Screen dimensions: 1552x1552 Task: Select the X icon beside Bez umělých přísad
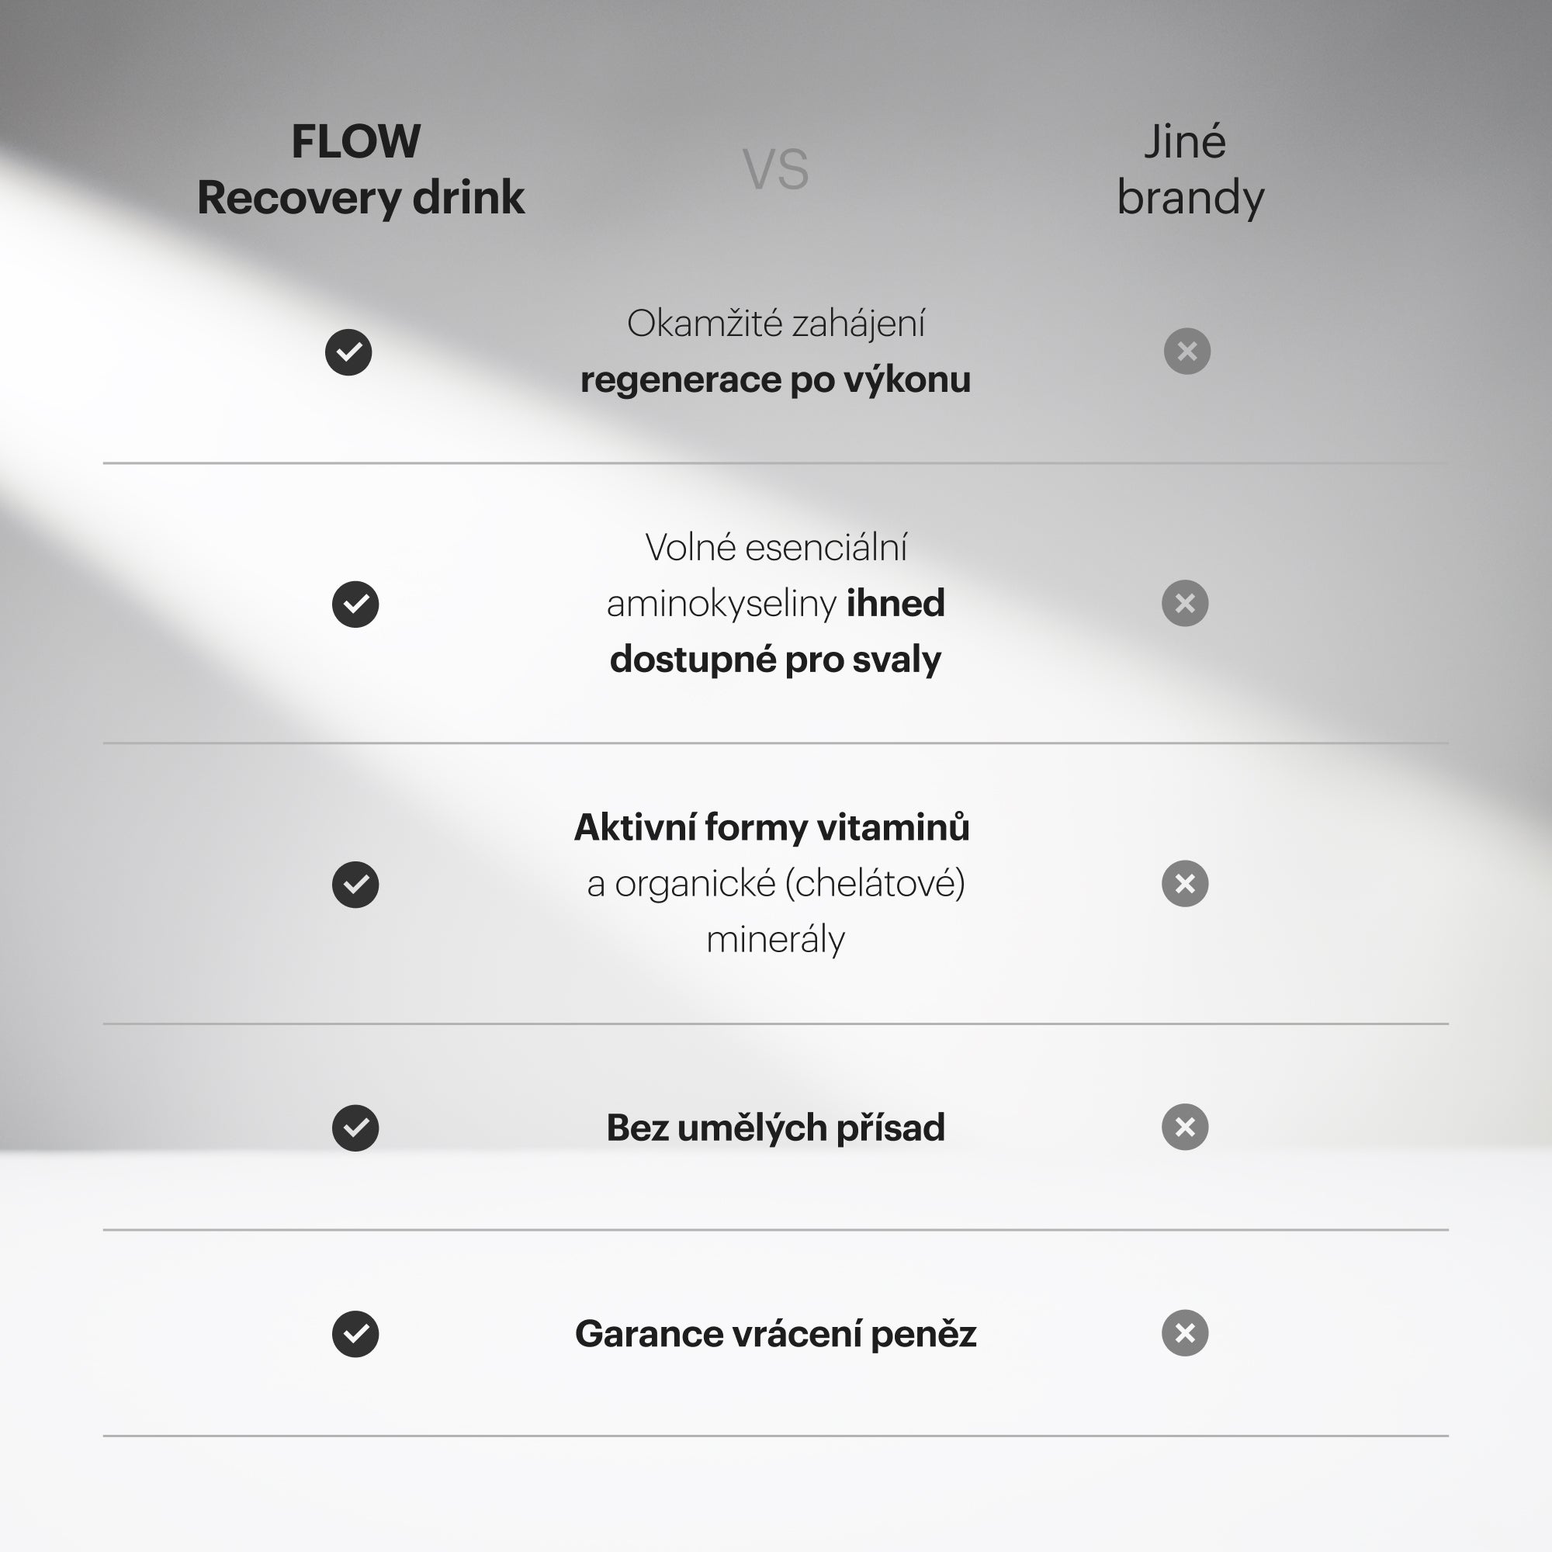(x=1185, y=1127)
